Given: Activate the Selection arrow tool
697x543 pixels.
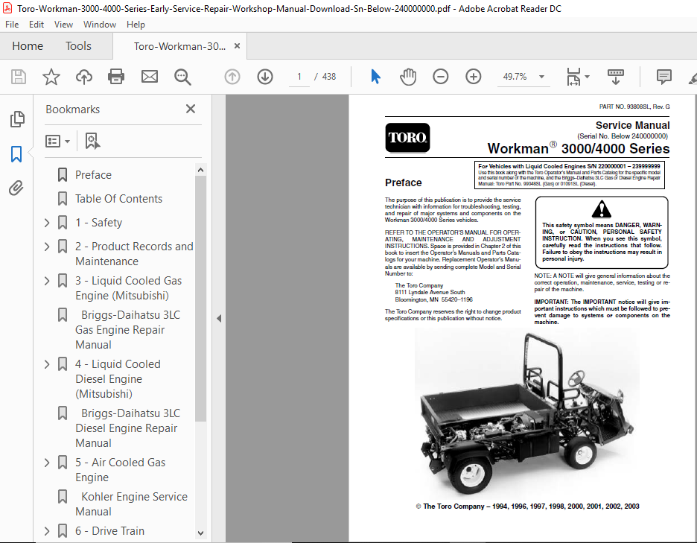Looking at the screenshot, I should pyautogui.click(x=375, y=77).
